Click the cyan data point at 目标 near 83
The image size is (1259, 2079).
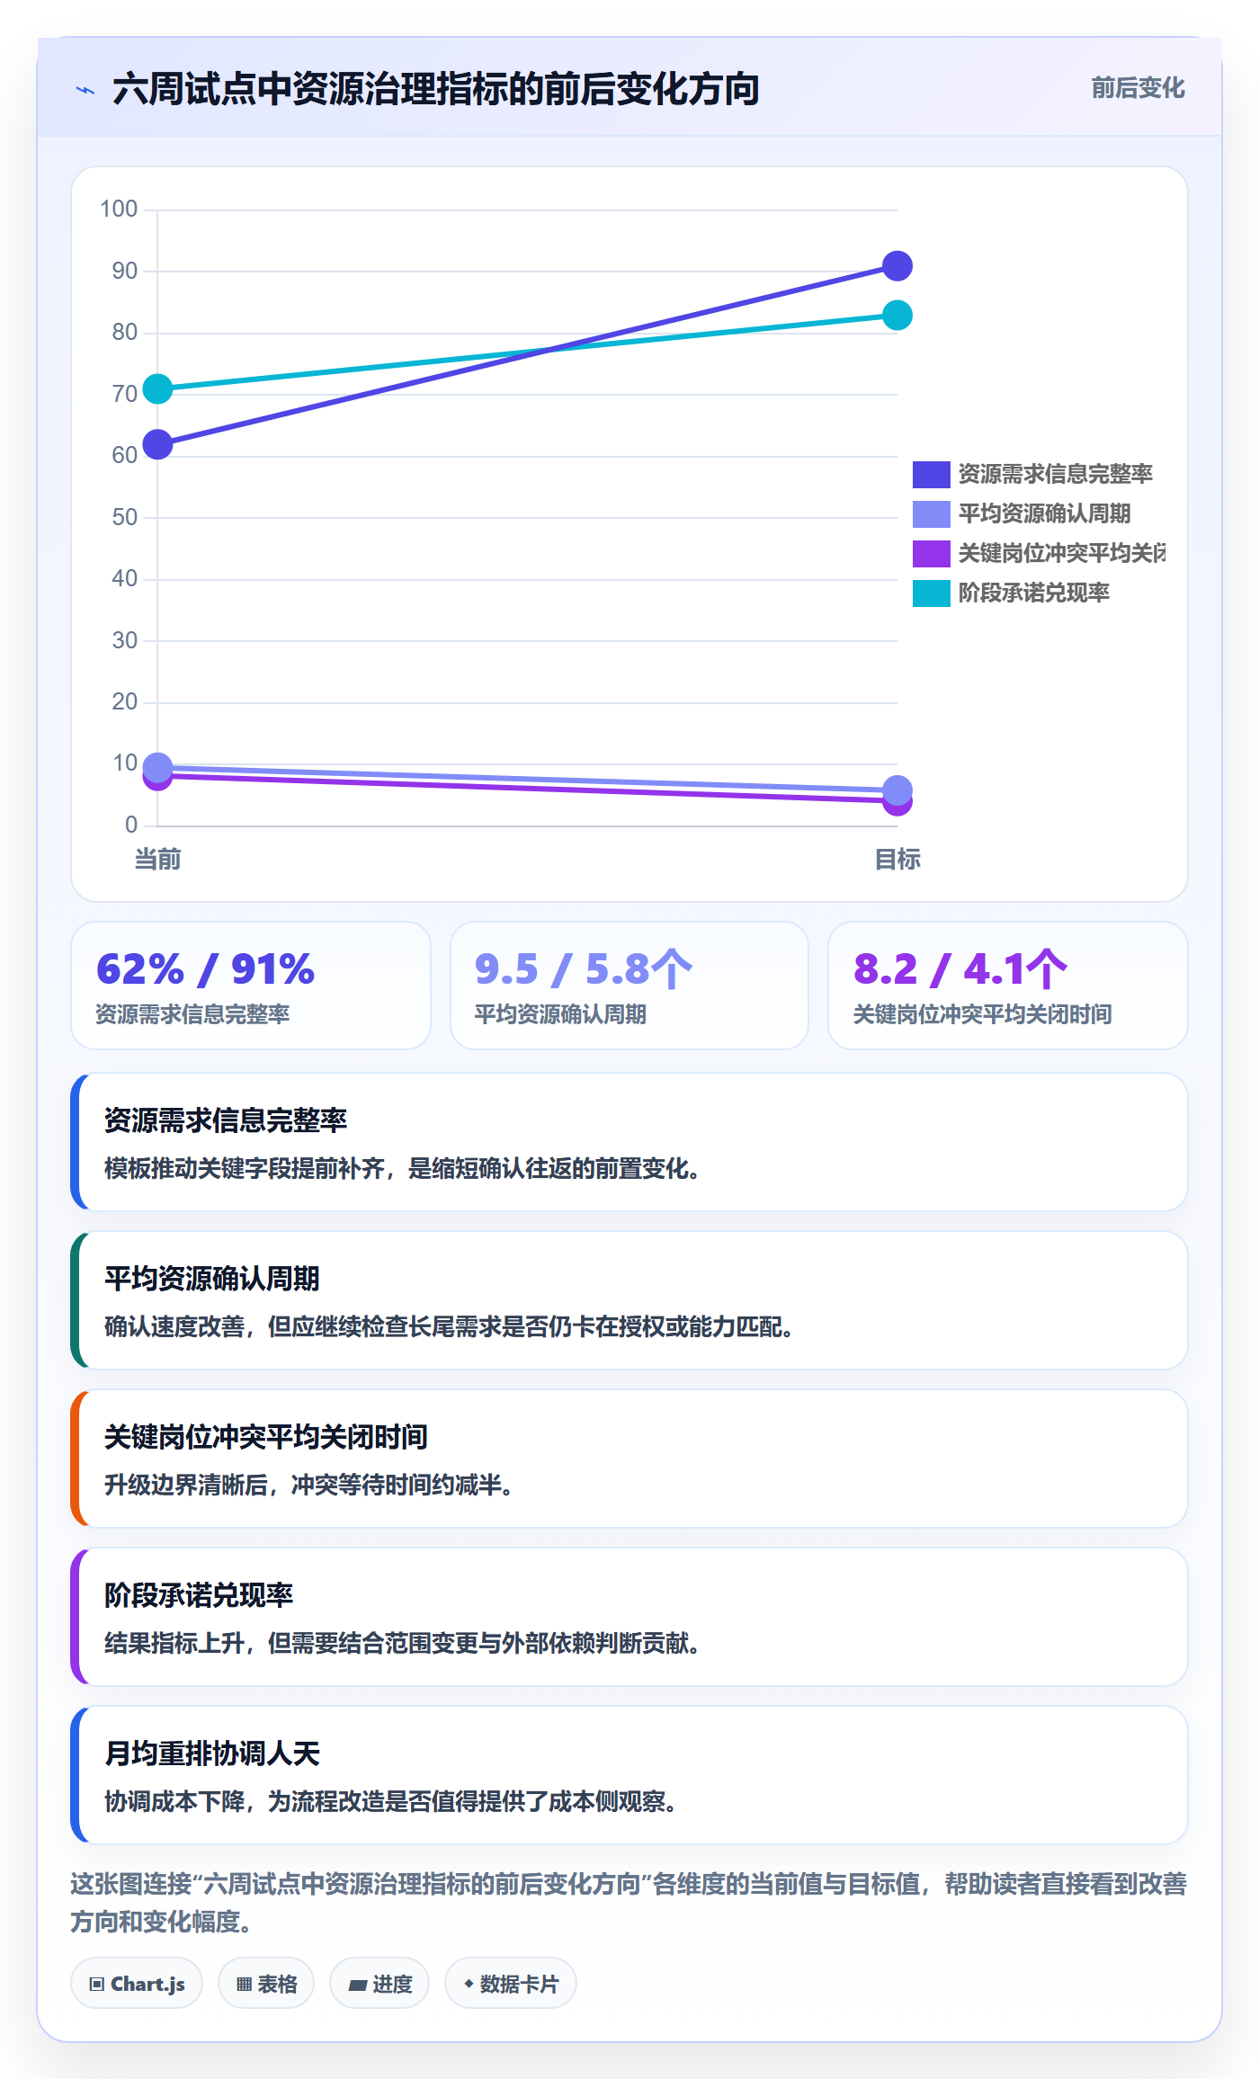tap(897, 315)
